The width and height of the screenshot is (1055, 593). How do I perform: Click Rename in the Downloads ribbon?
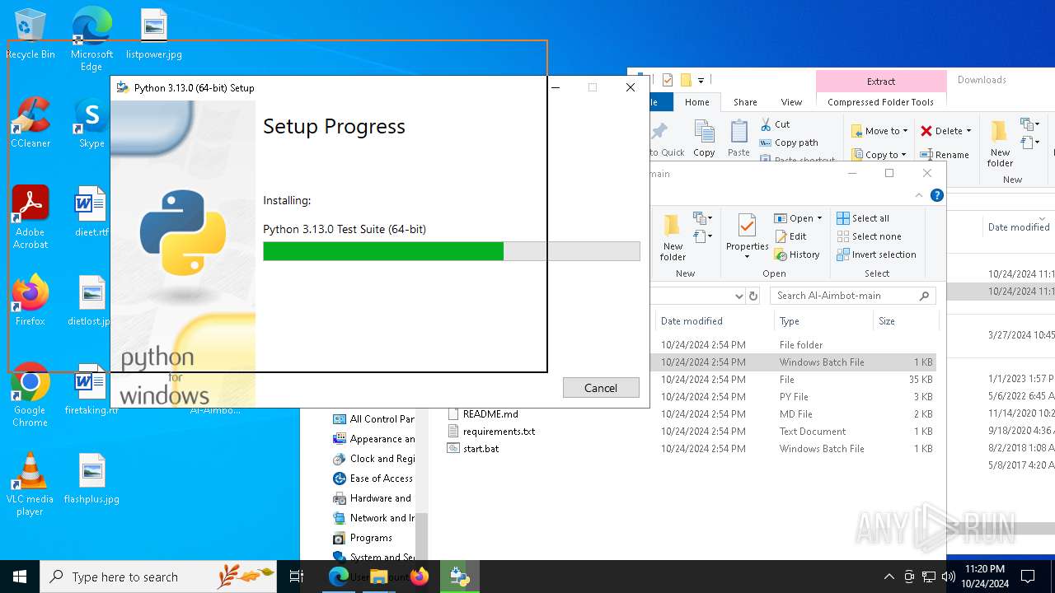(x=945, y=154)
